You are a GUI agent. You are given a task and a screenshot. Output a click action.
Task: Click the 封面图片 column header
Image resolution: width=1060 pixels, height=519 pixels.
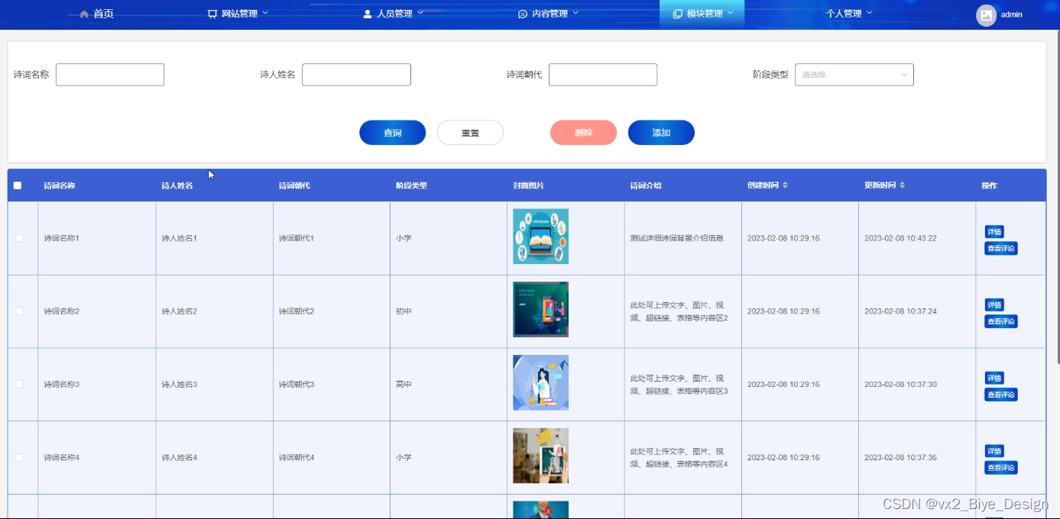click(x=528, y=185)
